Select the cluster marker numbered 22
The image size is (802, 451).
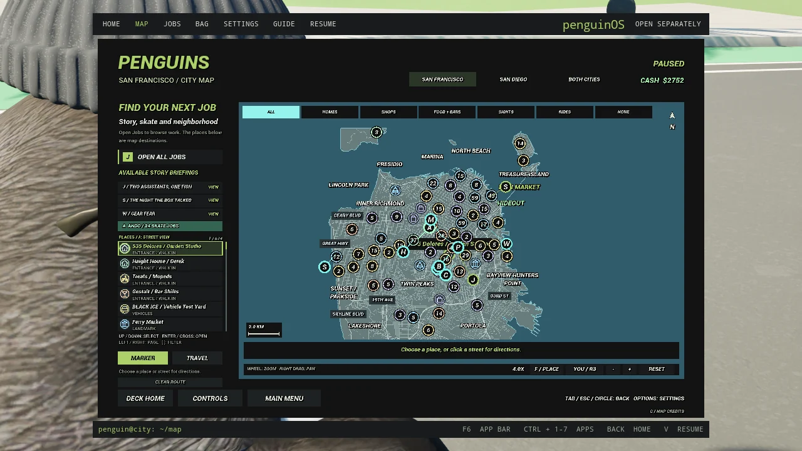pyautogui.click(x=433, y=183)
